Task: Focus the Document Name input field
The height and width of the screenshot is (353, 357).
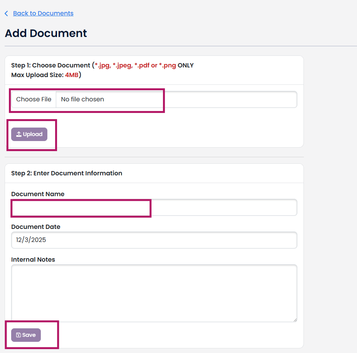Action: tap(154, 207)
